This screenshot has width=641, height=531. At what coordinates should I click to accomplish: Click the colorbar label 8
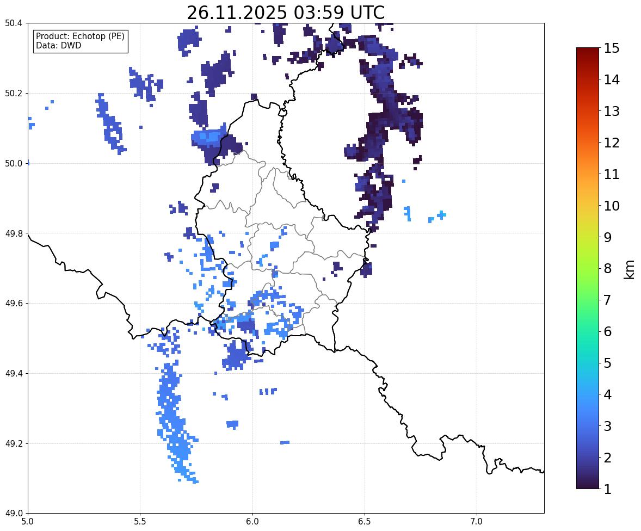pyautogui.click(x=607, y=269)
